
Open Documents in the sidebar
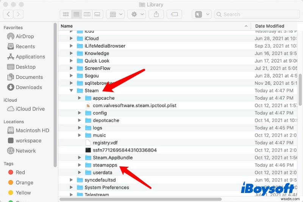click(x=25, y=77)
